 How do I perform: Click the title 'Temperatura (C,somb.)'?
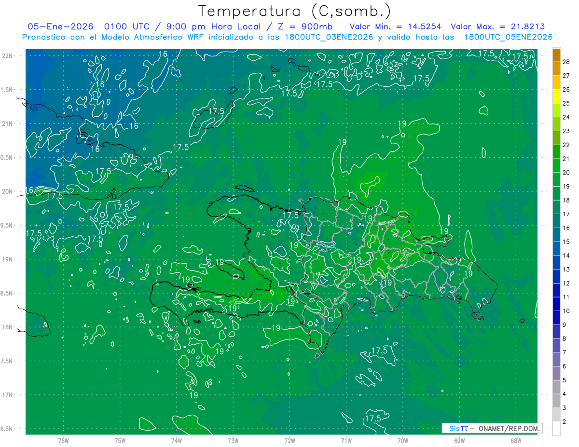(295, 11)
